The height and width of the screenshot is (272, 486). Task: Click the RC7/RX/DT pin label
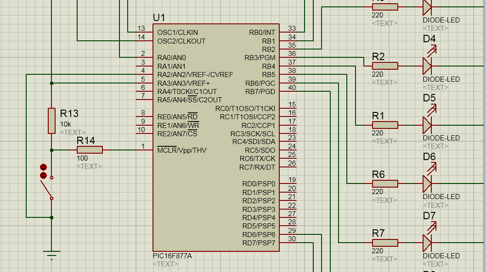pyautogui.click(x=257, y=167)
